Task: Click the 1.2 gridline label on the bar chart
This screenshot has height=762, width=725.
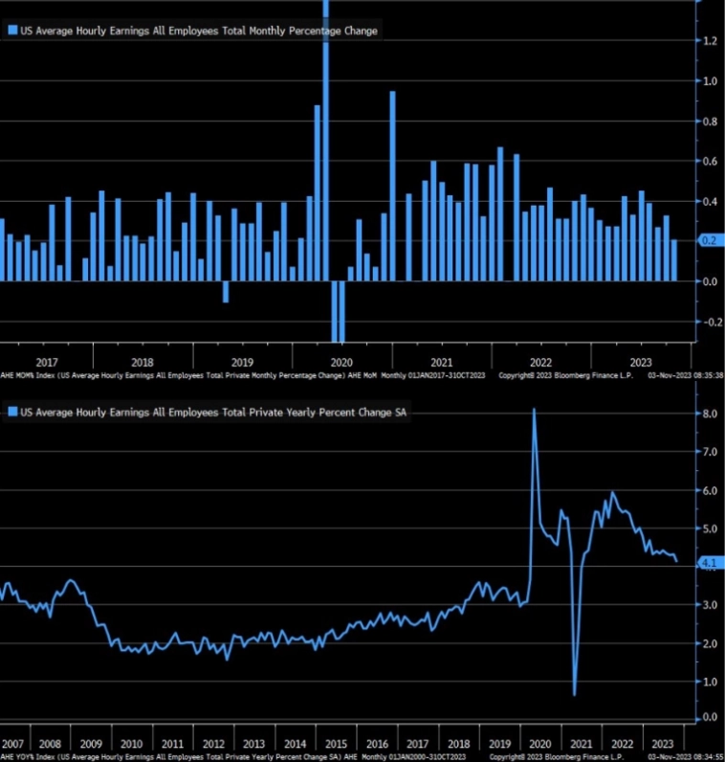Action: (710, 41)
